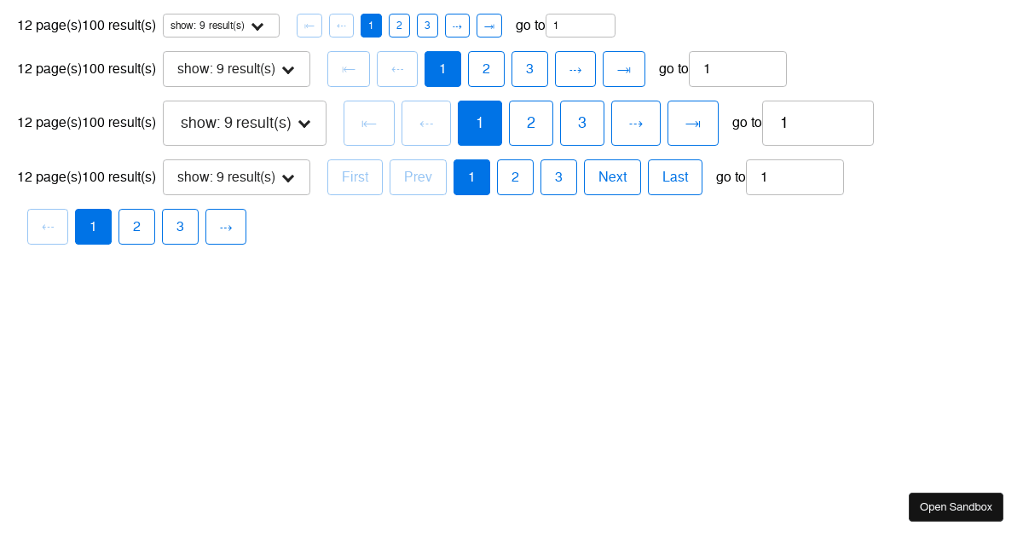Open 'show: 9 result(s)' dropdown in second row

pos(236,69)
